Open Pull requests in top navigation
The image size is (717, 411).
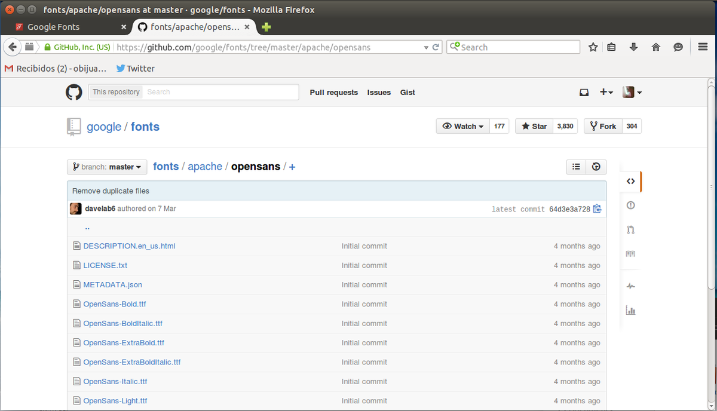point(333,93)
